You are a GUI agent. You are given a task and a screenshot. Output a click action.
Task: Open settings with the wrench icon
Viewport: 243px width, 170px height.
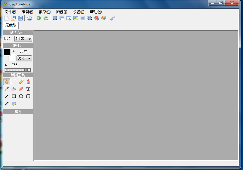point(113,18)
